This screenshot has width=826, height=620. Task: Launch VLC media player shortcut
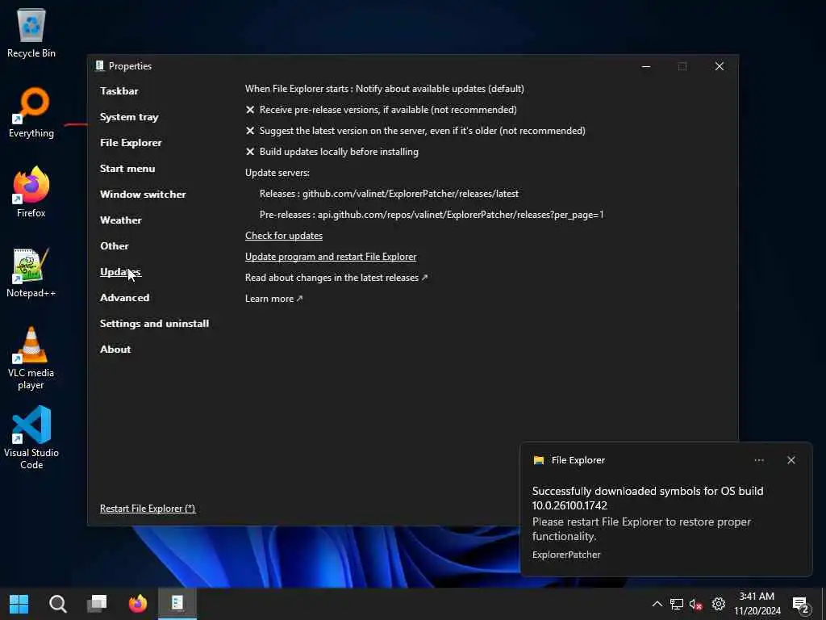point(31,358)
